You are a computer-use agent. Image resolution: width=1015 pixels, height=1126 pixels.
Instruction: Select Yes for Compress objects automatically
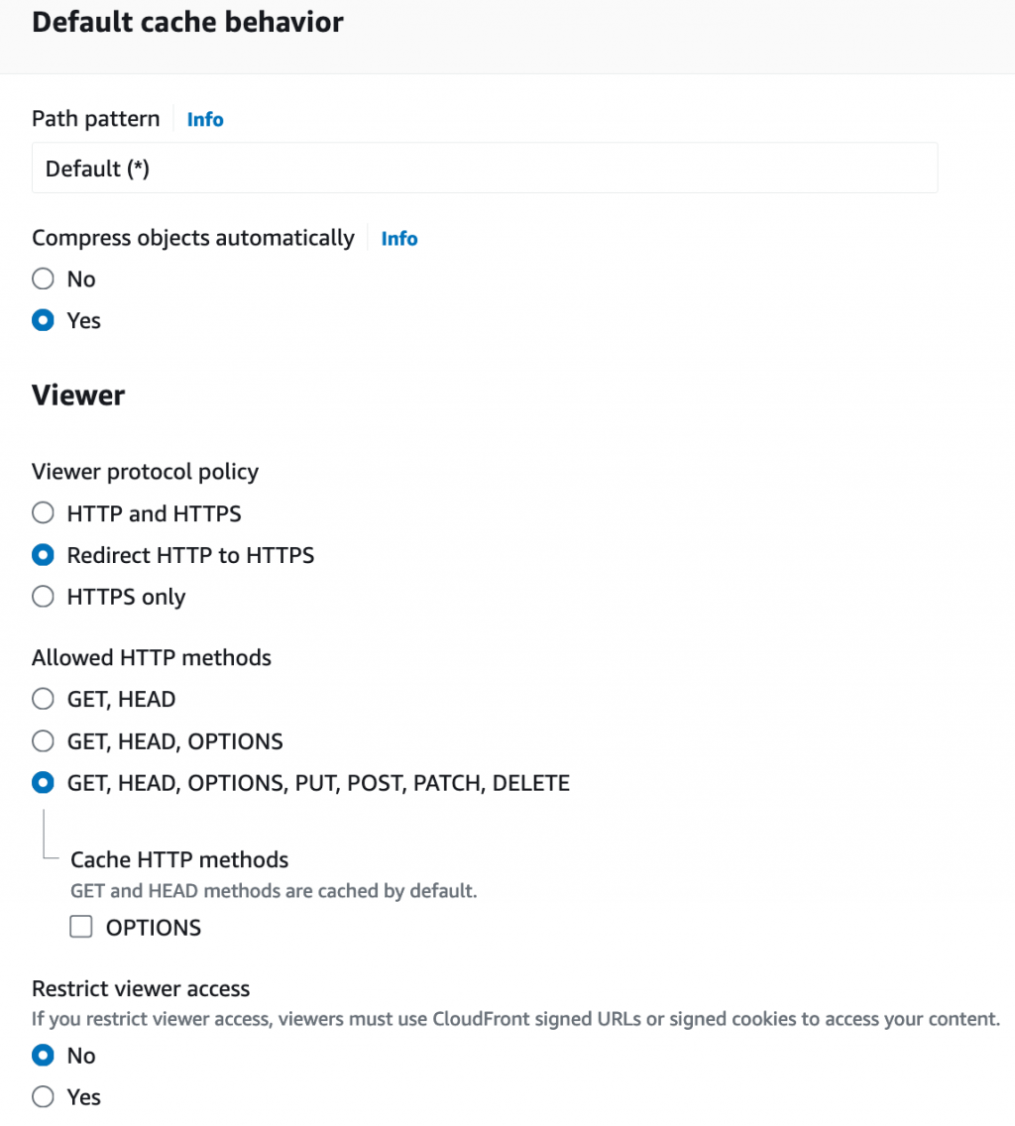tap(43, 321)
